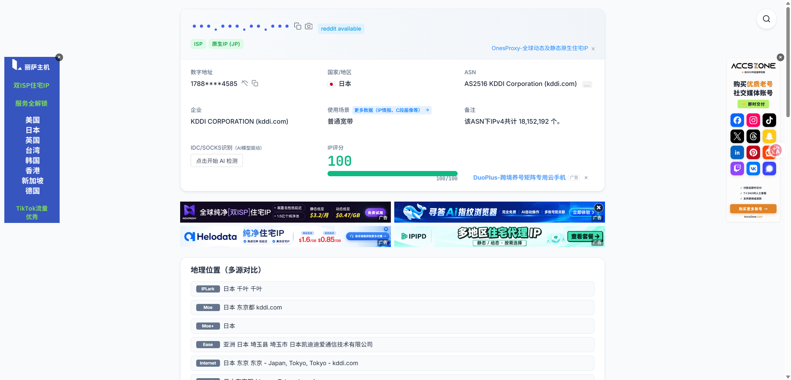The height and width of the screenshot is (380, 791).
Task: Click the IP score progress bar
Action: click(392, 174)
